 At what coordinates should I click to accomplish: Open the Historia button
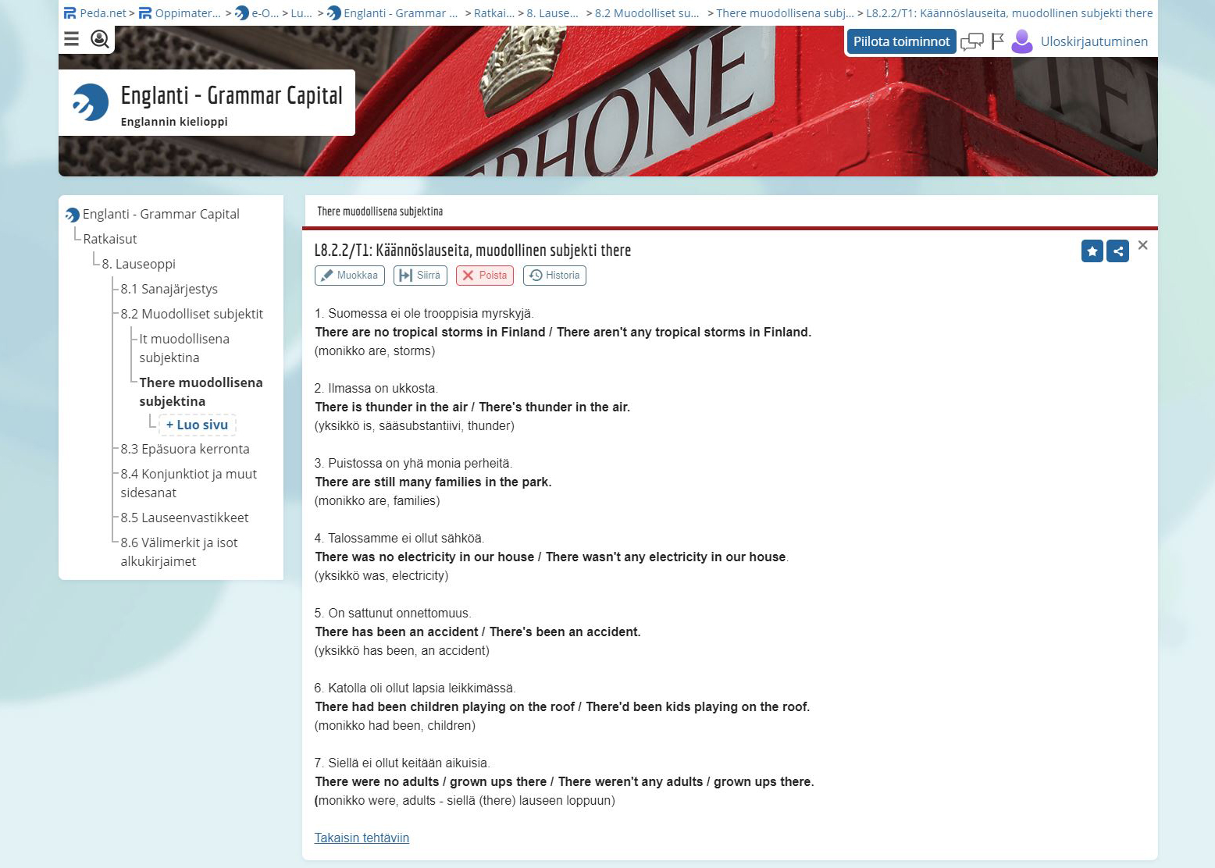(x=554, y=276)
